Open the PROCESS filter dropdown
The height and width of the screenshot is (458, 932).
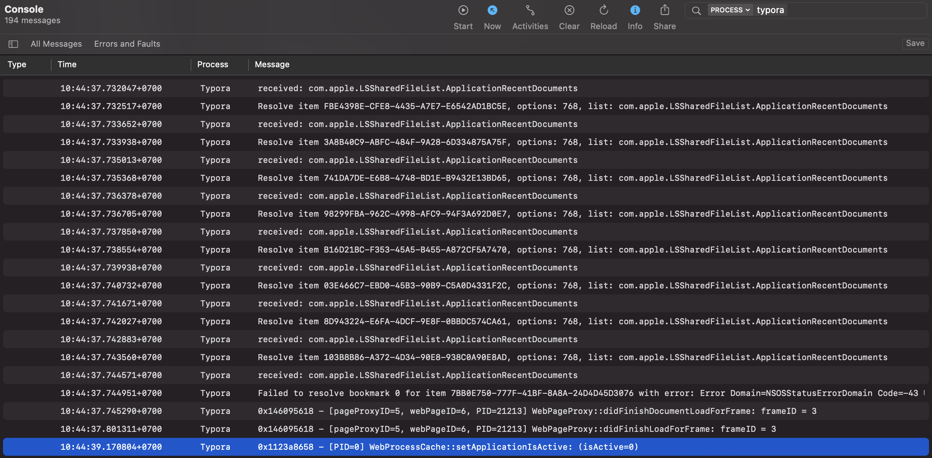pyautogui.click(x=730, y=10)
